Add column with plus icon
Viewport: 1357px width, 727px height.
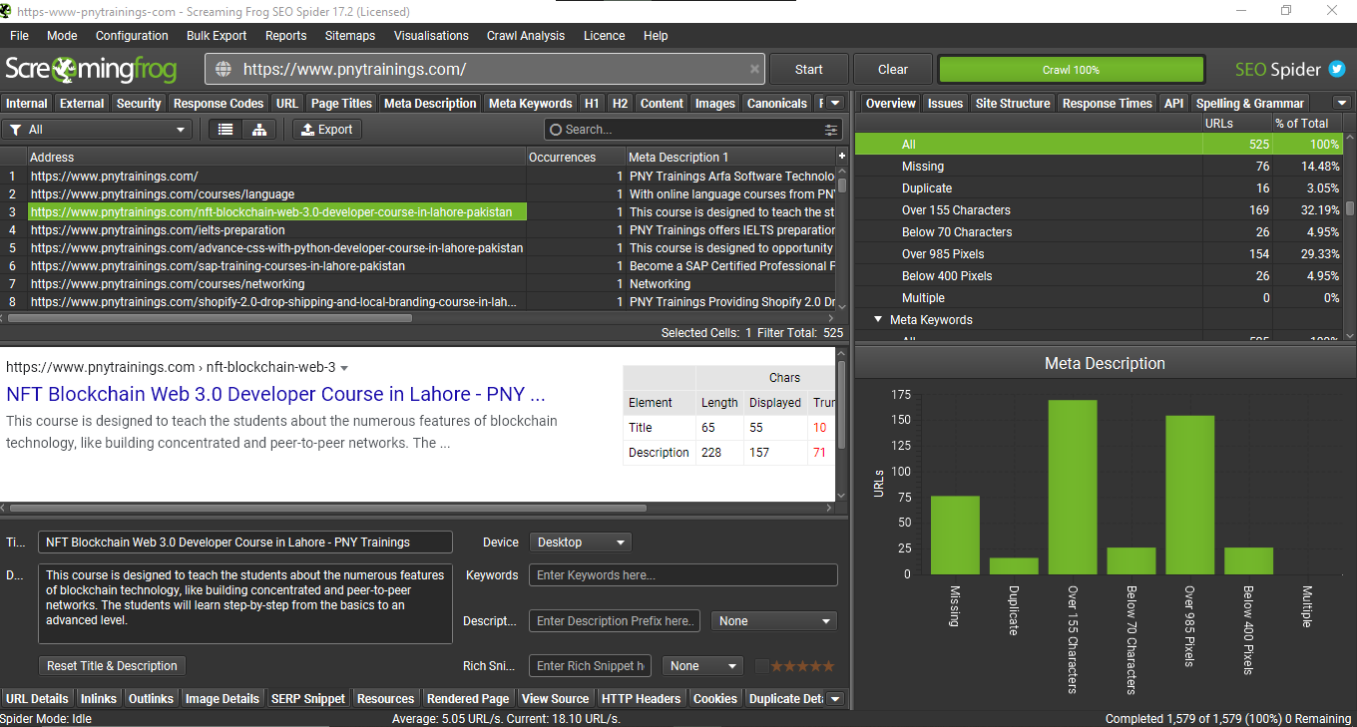point(841,157)
